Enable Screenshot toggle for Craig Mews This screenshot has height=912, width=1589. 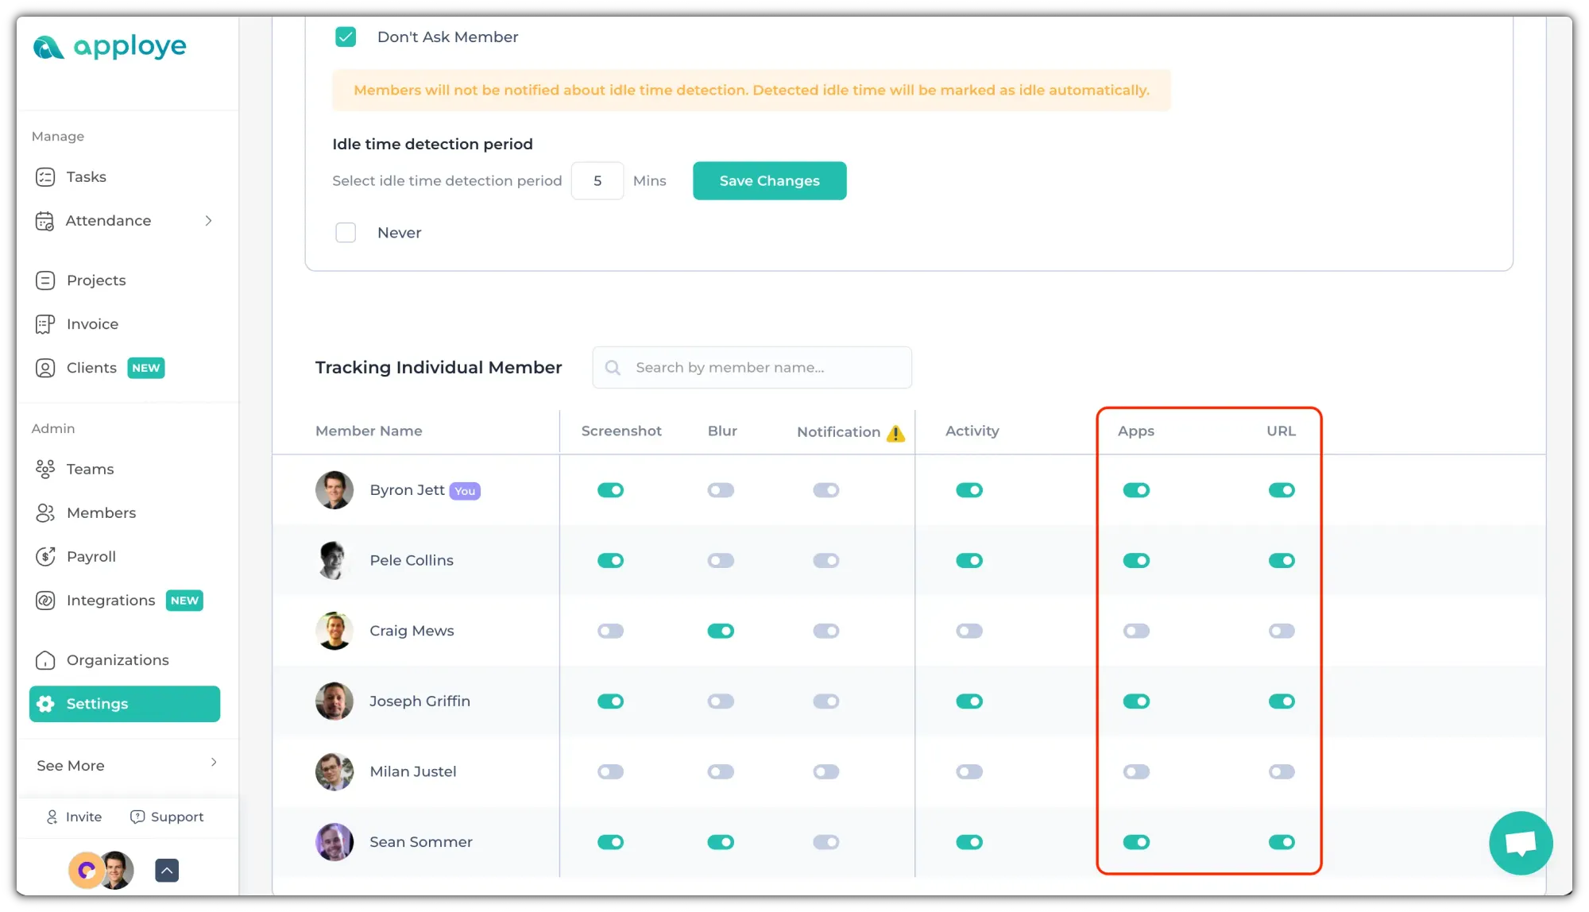(610, 632)
